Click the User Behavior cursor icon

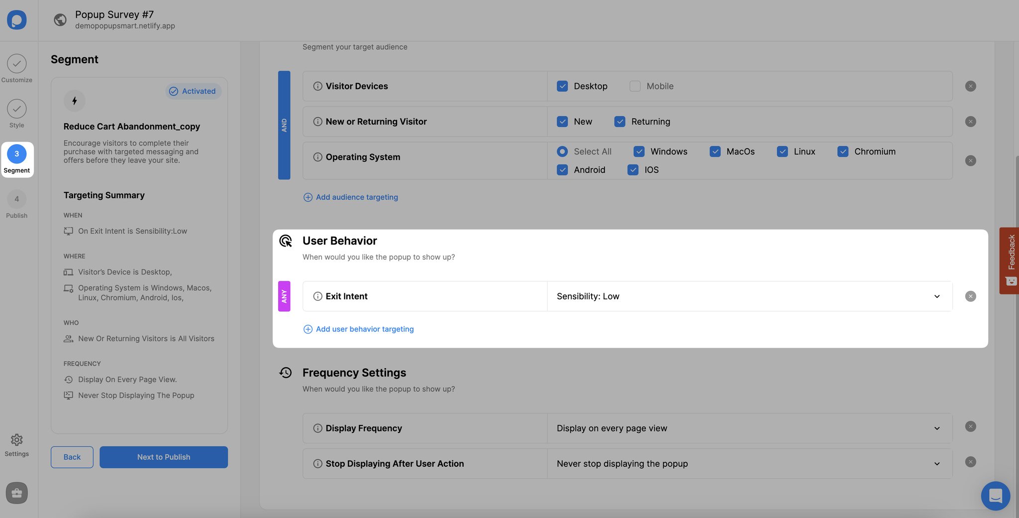click(x=286, y=241)
